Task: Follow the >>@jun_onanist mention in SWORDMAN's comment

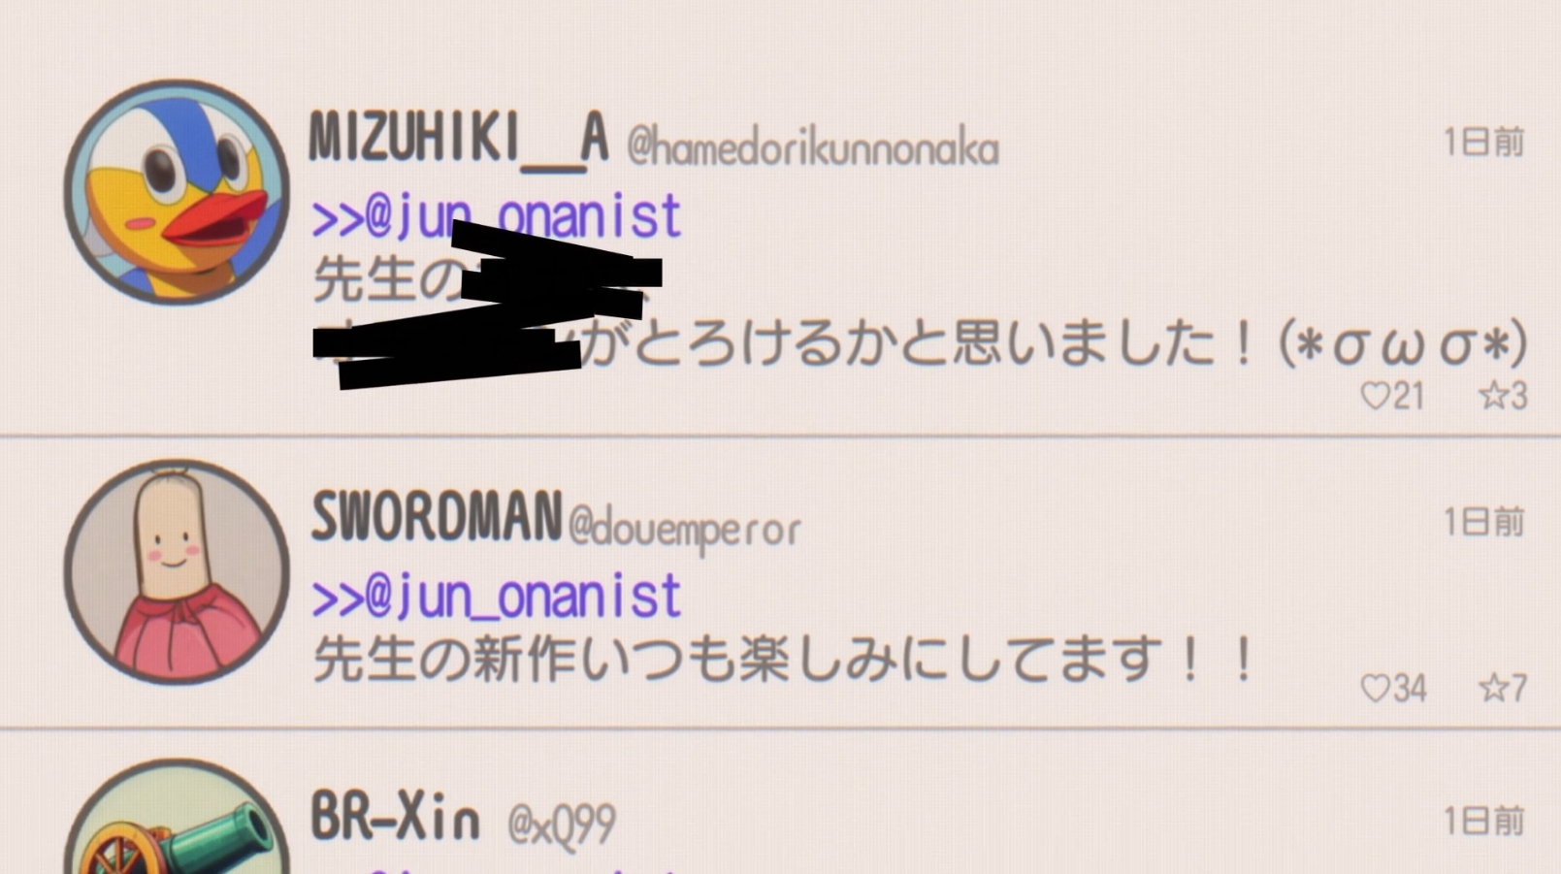Action: (497, 597)
